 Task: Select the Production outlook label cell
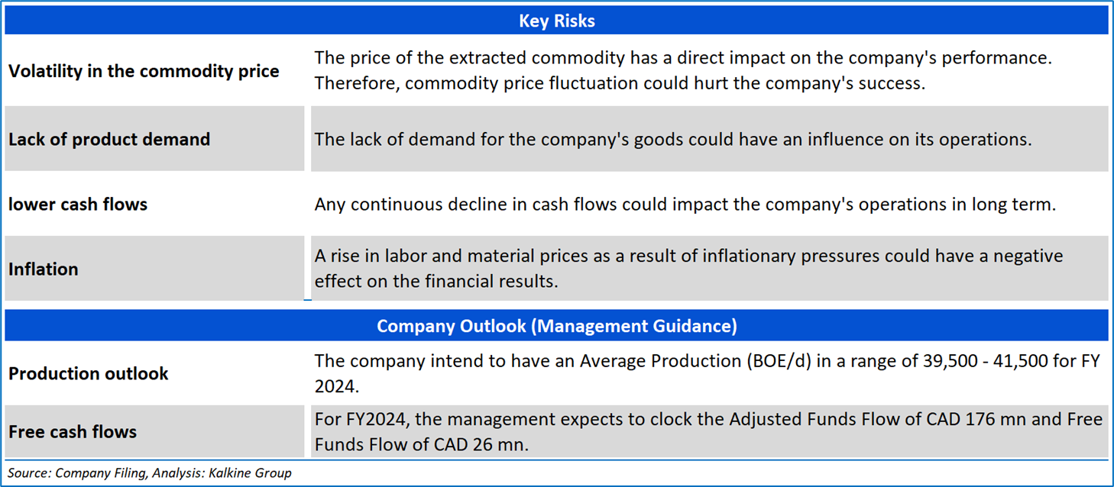click(x=89, y=374)
